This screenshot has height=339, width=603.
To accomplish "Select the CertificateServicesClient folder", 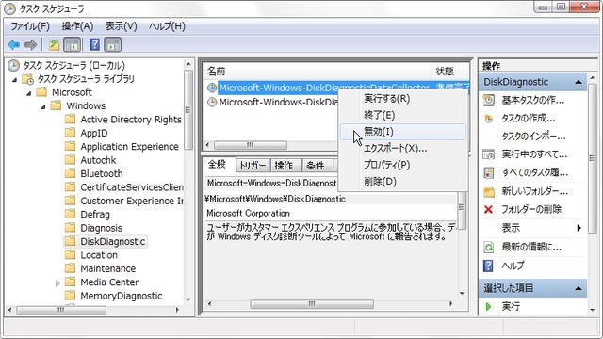I will (x=132, y=187).
